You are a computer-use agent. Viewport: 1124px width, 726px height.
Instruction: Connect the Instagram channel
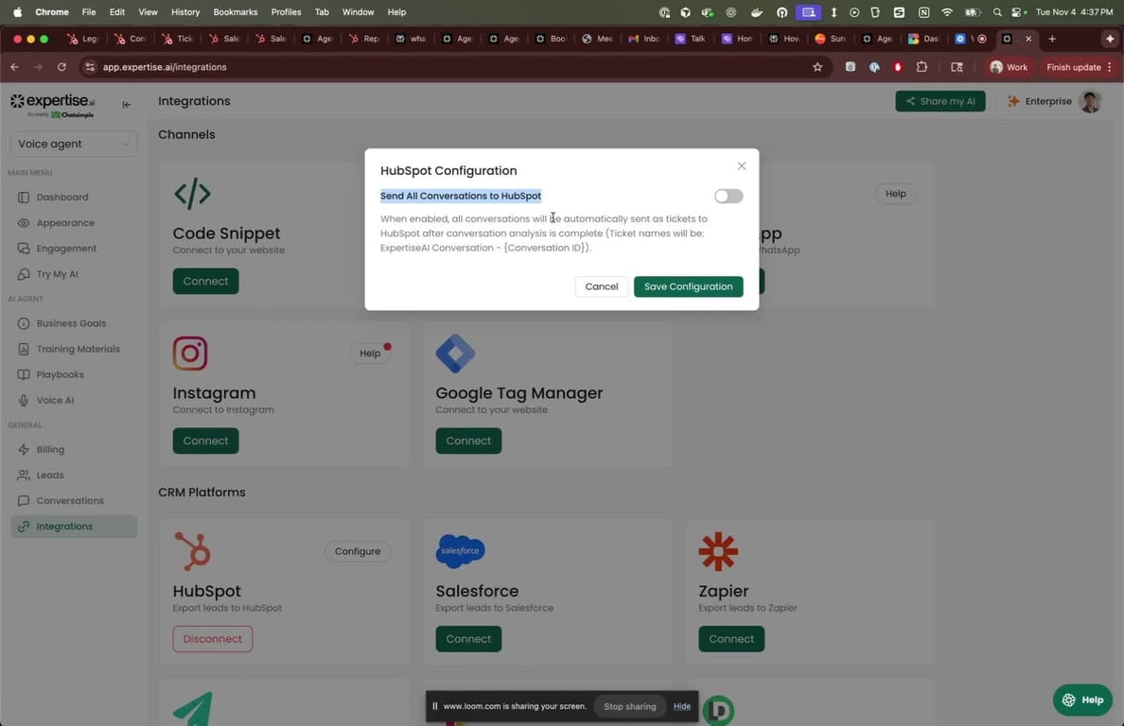pos(205,441)
